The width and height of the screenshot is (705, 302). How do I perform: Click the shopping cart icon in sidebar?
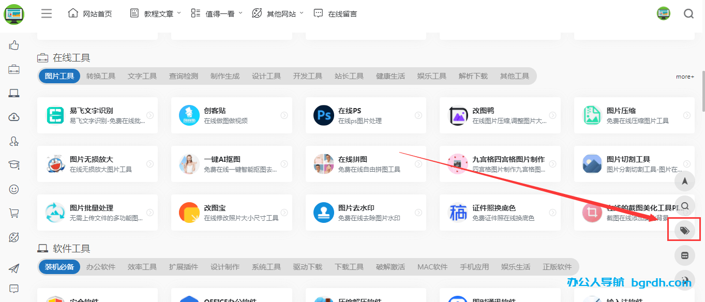(x=14, y=213)
